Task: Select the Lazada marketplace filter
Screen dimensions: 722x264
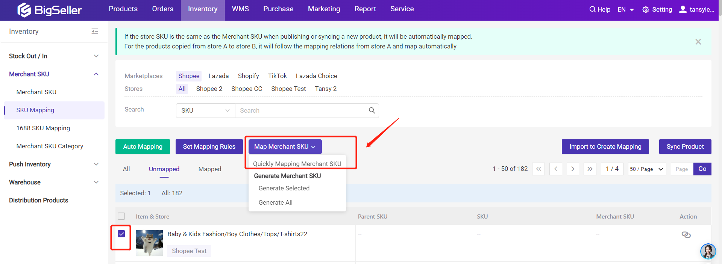Action: [218, 76]
